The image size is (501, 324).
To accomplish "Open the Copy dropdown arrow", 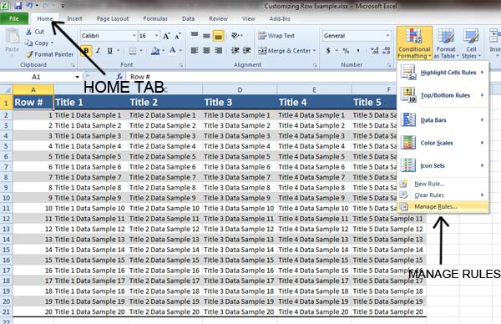I will coord(52,43).
